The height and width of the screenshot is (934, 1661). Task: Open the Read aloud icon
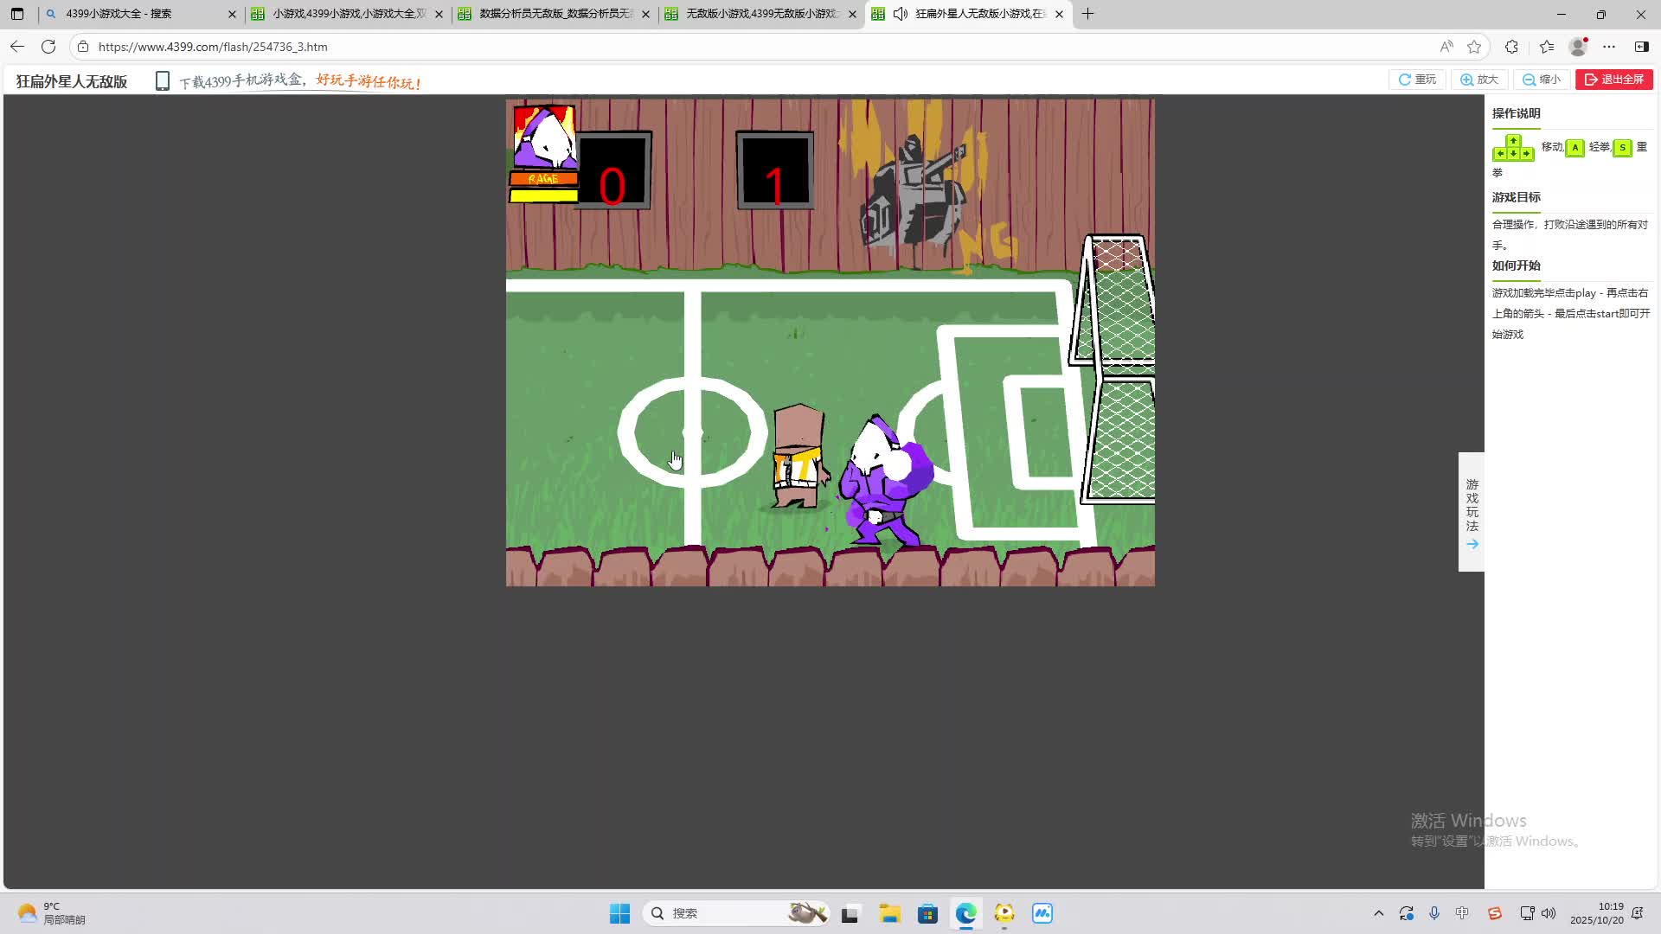1446,47
